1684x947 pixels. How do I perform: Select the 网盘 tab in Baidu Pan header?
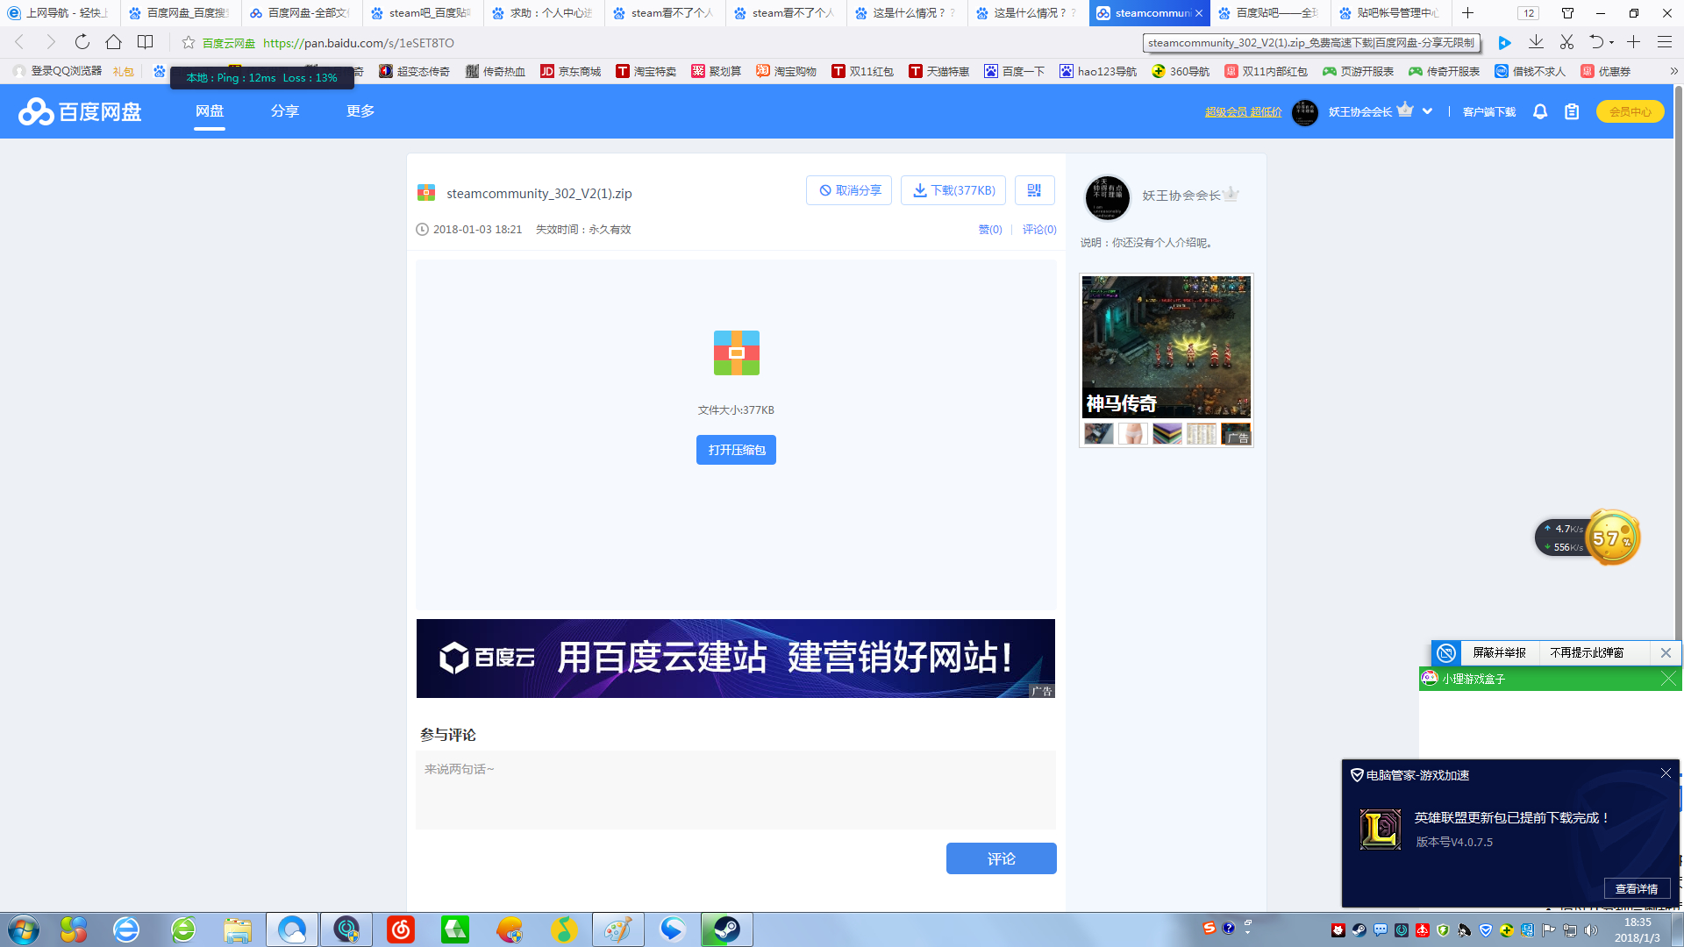click(x=210, y=111)
